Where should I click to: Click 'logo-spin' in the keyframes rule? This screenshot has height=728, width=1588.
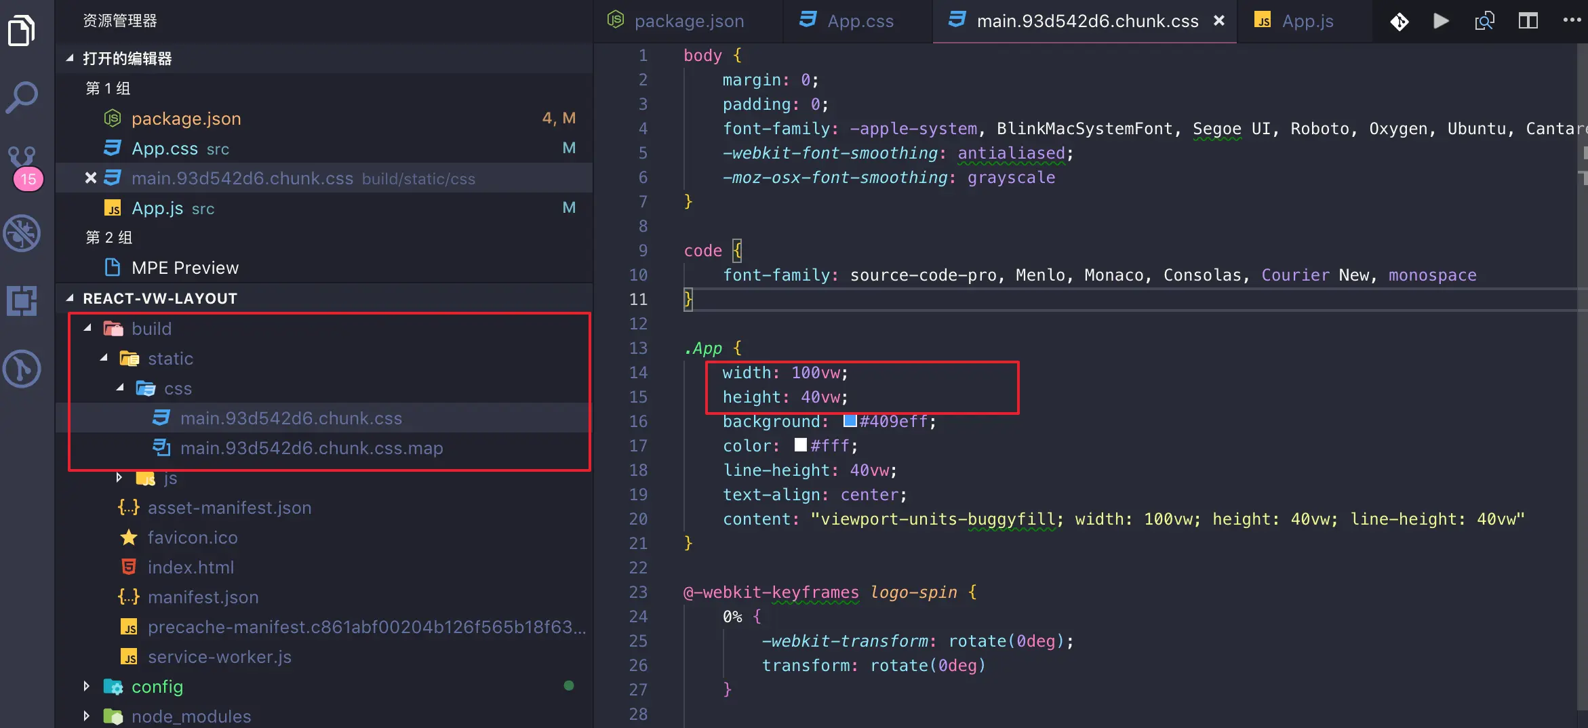(913, 592)
